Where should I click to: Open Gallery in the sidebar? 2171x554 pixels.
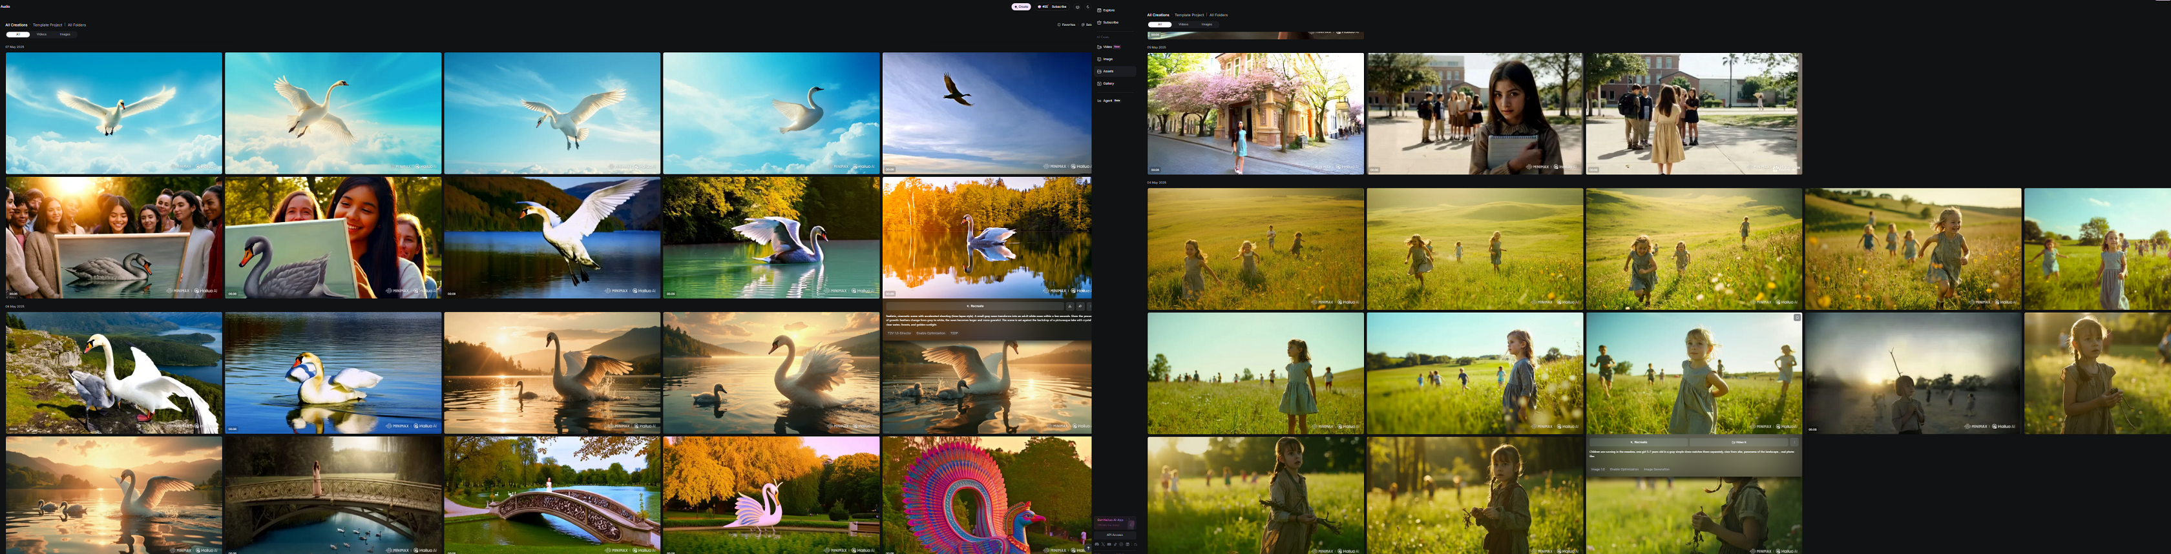(1106, 83)
